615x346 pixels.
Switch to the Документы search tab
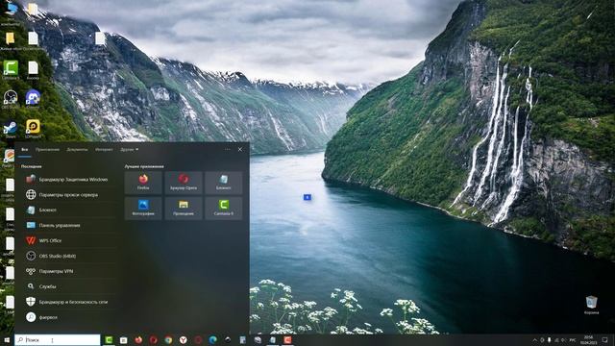click(77, 150)
